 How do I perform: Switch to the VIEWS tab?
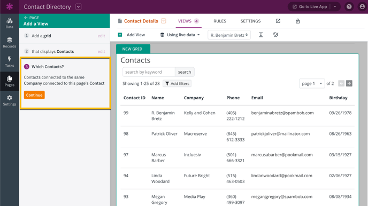(188, 21)
